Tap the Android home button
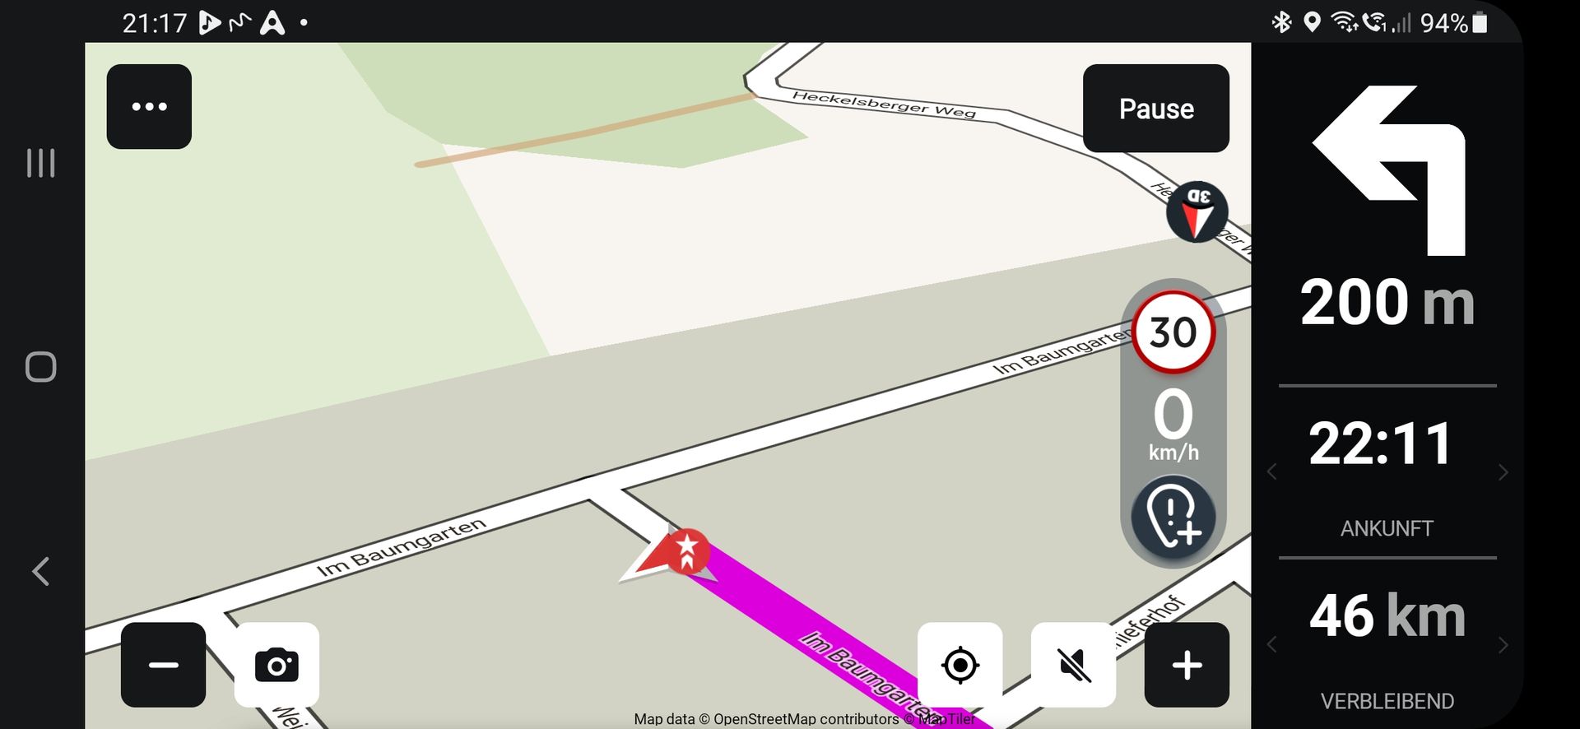Screen dimensions: 1580x729 (x=40, y=367)
